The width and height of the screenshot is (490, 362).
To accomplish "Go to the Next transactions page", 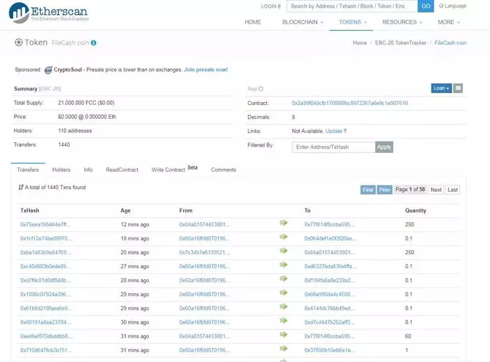I will point(436,190).
